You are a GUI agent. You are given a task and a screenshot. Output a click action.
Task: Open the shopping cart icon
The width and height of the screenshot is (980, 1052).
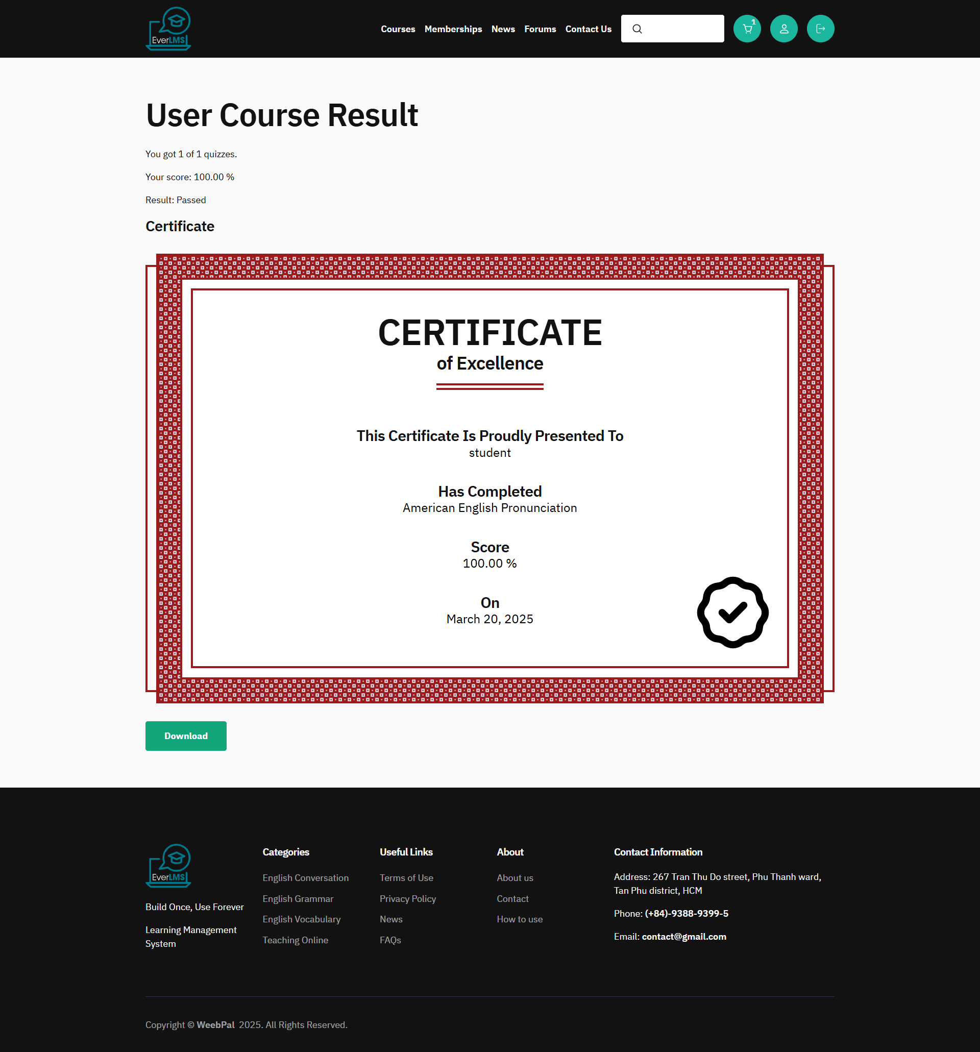pos(747,29)
